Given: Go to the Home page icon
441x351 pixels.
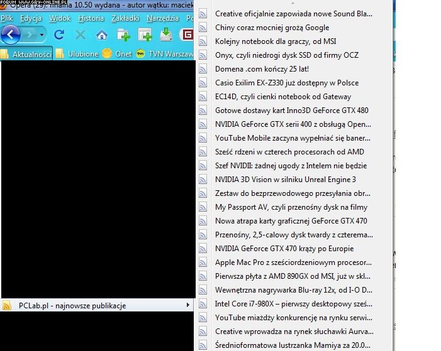Looking at the screenshot, I should tap(102, 35).
